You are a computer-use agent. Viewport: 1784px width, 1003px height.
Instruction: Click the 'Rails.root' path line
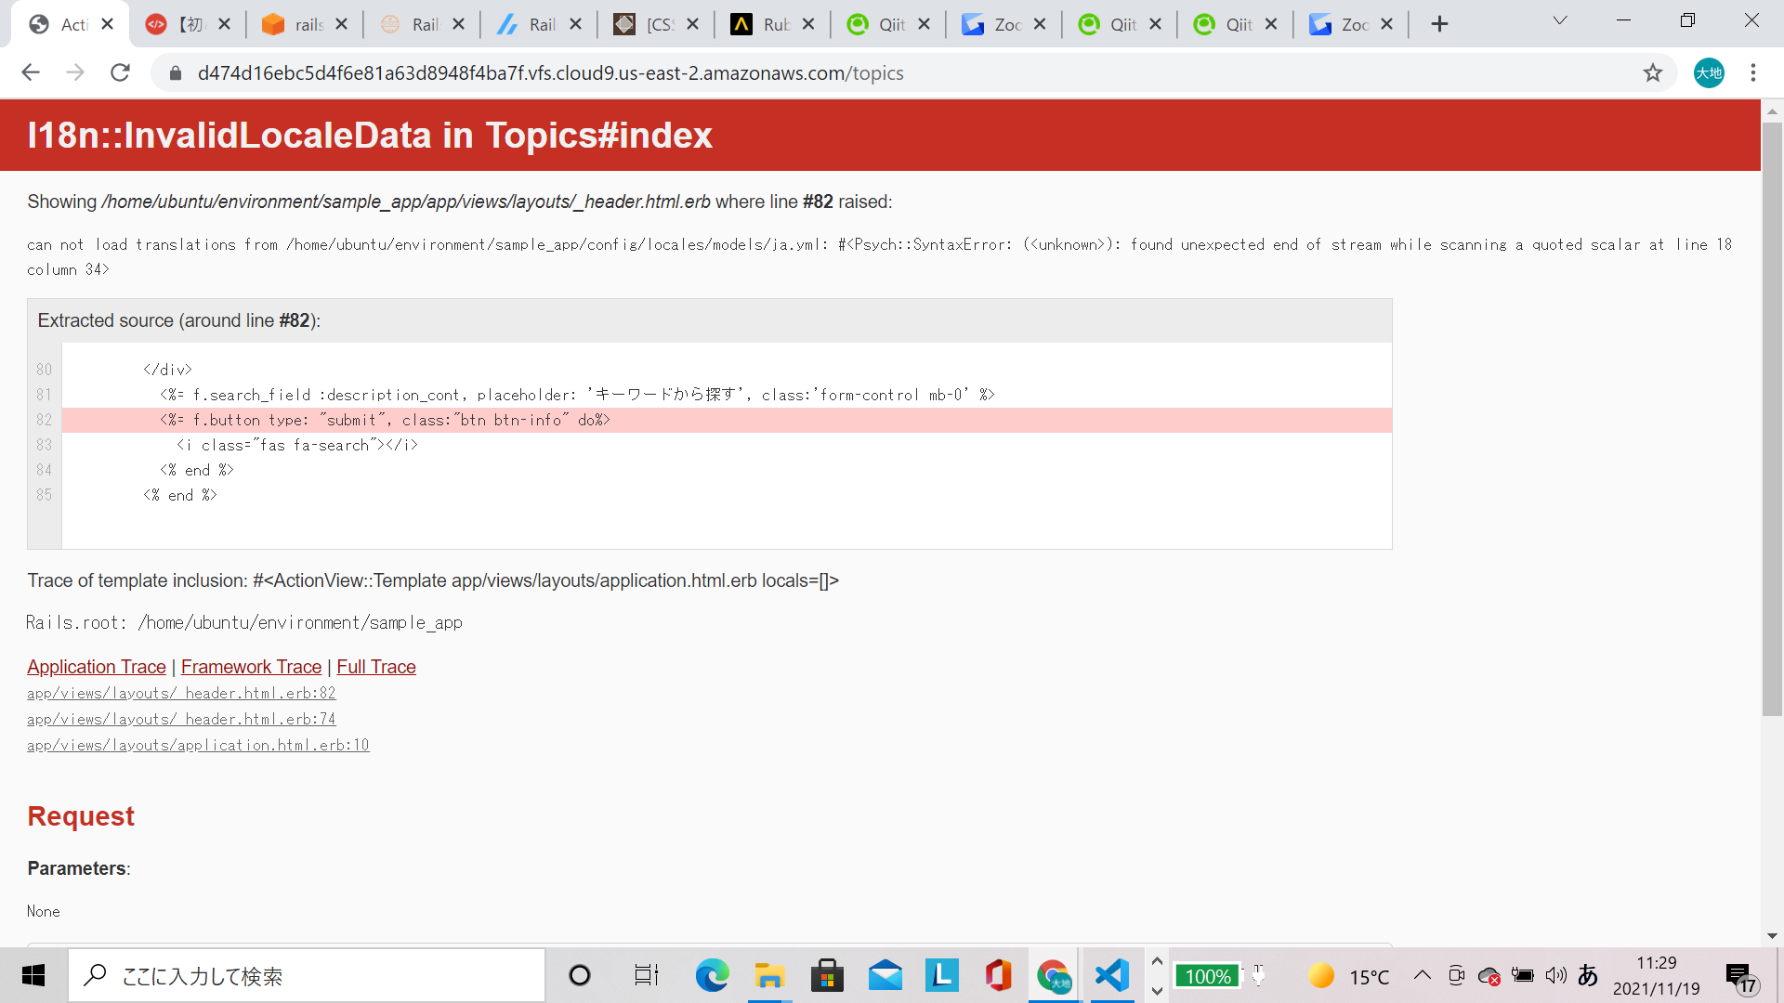point(244,622)
